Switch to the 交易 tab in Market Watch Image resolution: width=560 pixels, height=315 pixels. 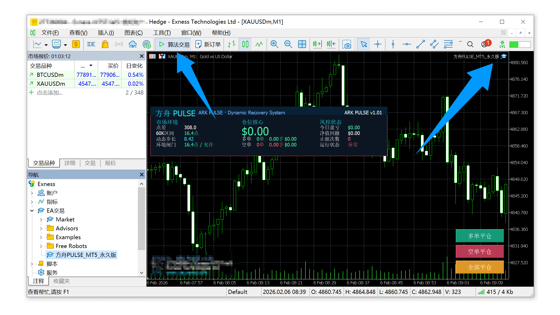[x=90, y=163]
